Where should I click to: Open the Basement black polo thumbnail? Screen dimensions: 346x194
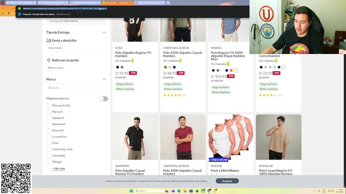click(x=135, y=137)
